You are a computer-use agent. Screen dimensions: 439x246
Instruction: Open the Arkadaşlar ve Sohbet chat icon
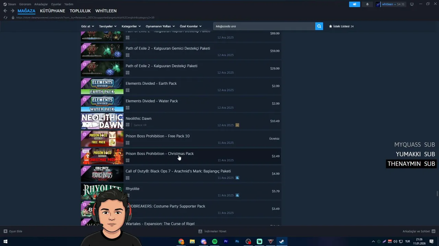pyautogui.click(x=434, y=231)
